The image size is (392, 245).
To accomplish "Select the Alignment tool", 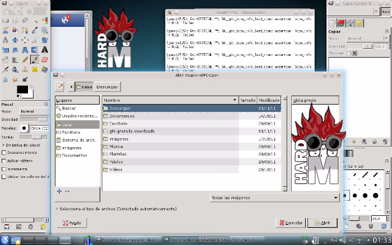I will pyautogui.click(x=25, y=40).
